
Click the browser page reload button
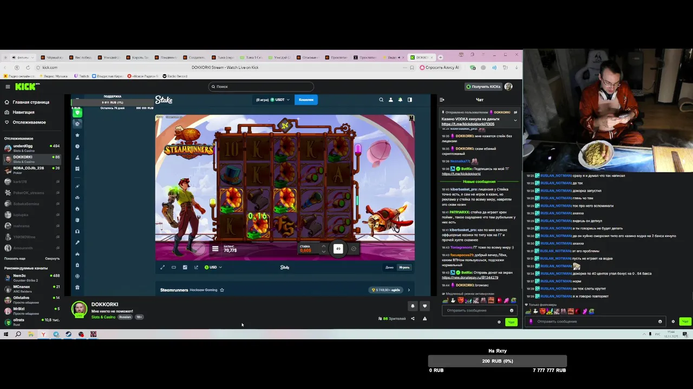27,68
